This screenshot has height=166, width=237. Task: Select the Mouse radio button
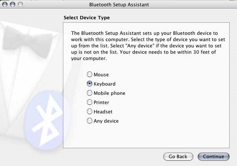[x=90, y=74]
